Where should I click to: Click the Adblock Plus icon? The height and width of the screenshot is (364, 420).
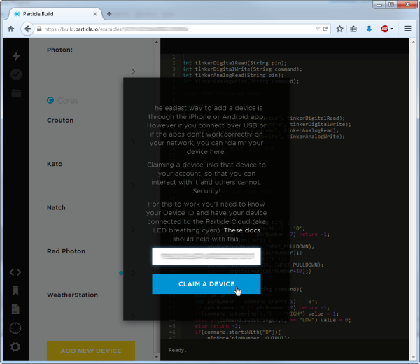coord(385,29)
